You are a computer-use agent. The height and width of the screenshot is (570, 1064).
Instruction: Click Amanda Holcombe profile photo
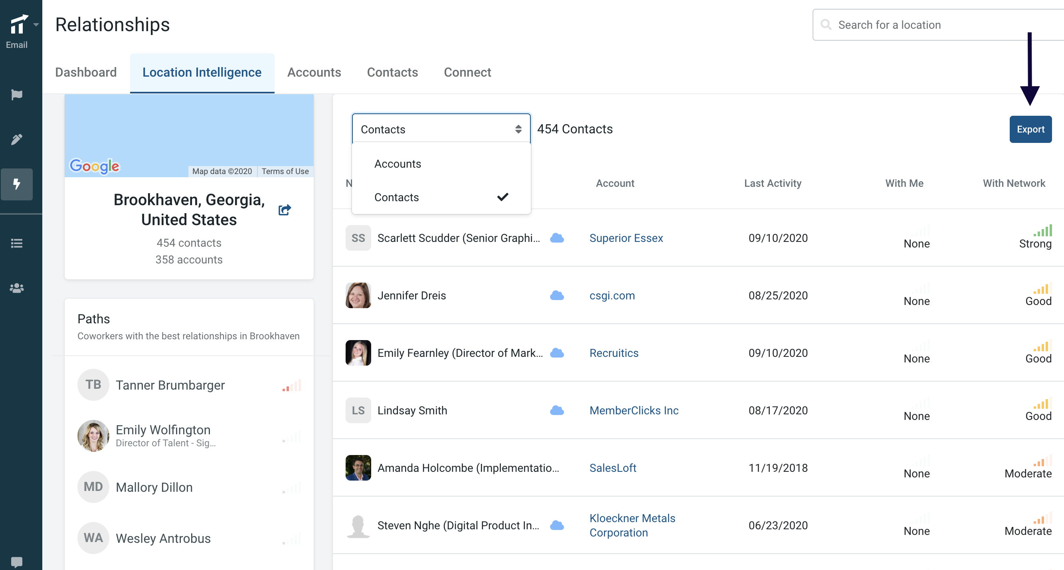point(358,467)
